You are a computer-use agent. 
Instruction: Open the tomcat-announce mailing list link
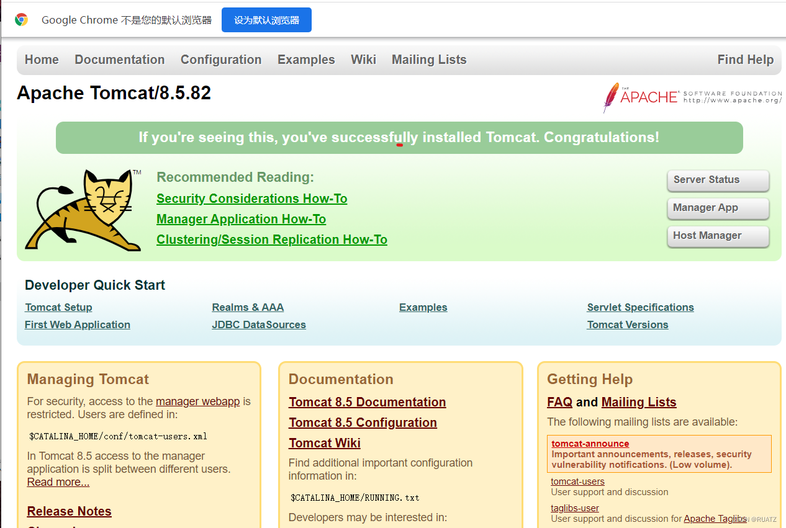click(x=590, y=444)
